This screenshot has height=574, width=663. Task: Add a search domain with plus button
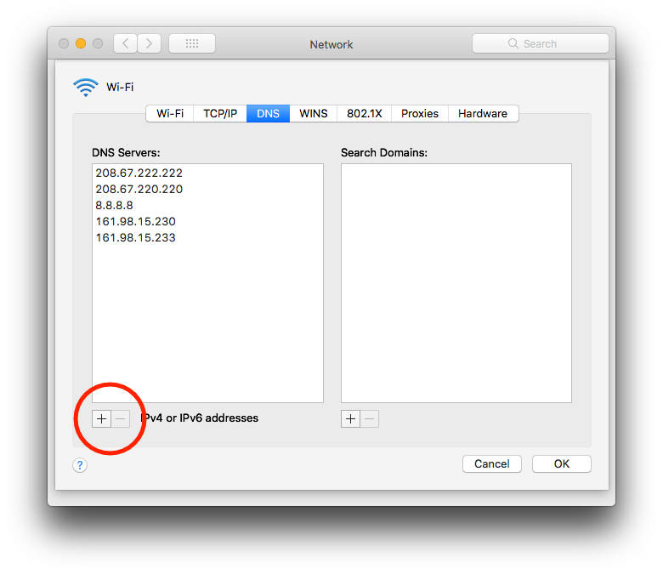(x=350, y=418)
